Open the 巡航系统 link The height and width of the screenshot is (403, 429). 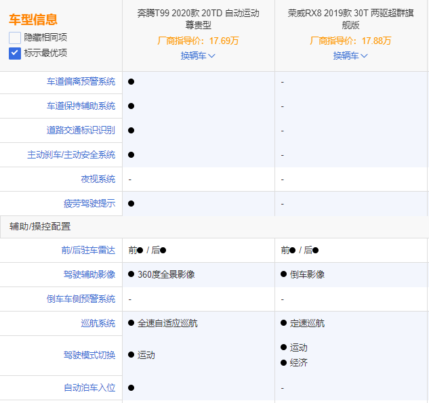coord(98,324)
